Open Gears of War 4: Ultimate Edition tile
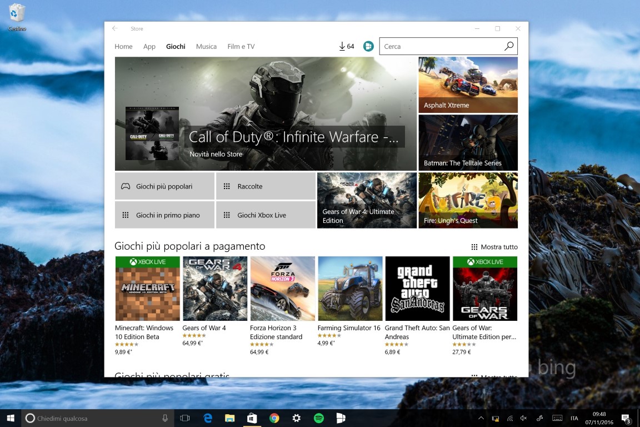Viewport: 640px width, 427px height. tap(367, 200)
